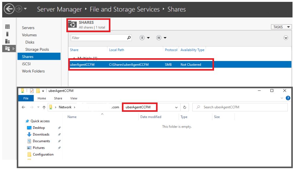Image resolution: width=295 pixels, height=170 pixels.
Task: Open Disks in the navigation pane
Action: point(30,42)
